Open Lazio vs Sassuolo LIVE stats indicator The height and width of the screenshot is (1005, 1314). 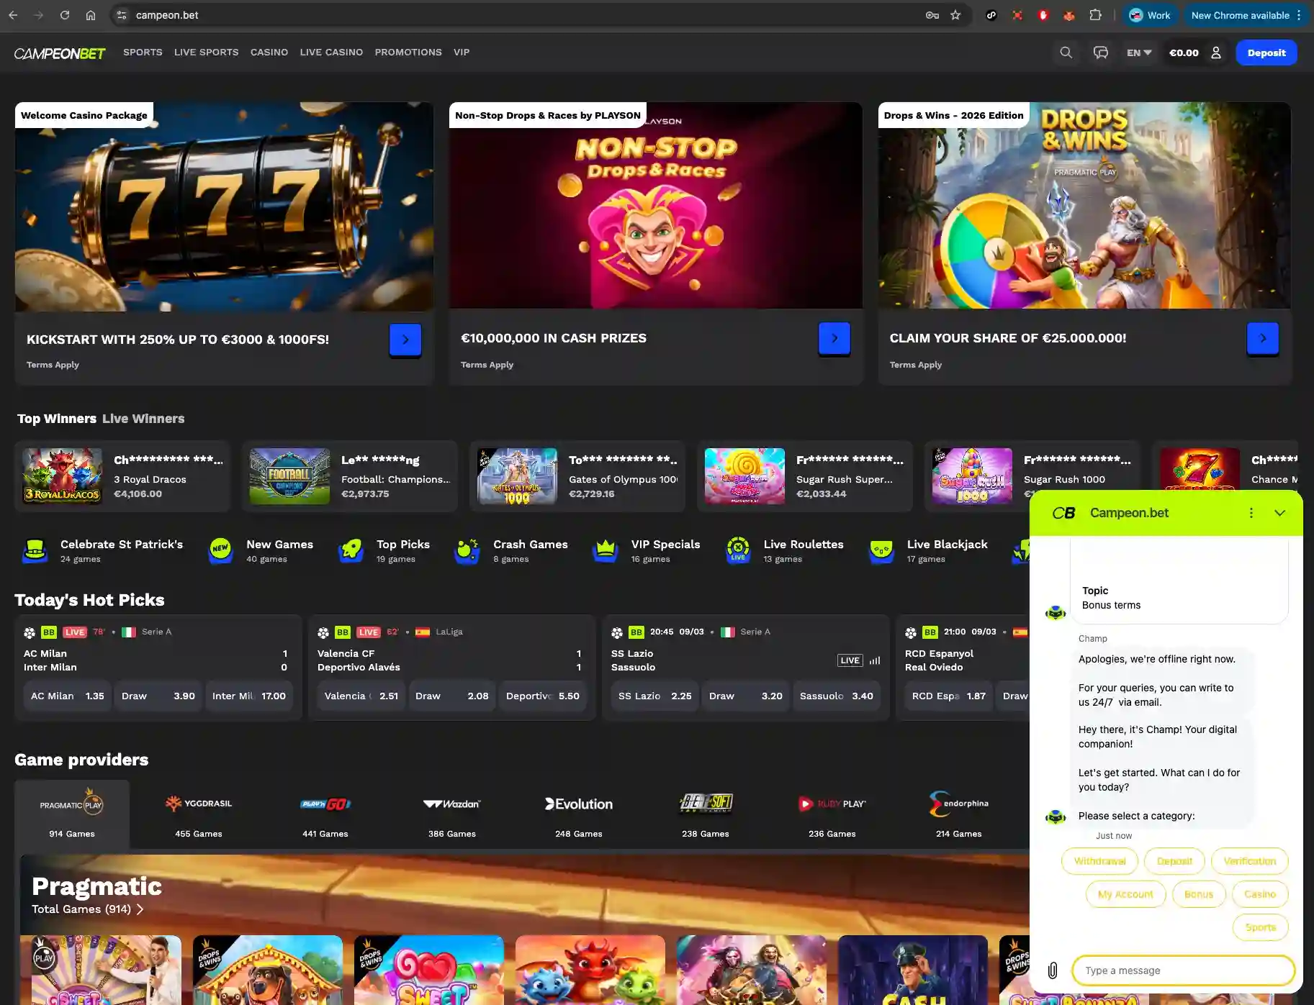point(859,660)
